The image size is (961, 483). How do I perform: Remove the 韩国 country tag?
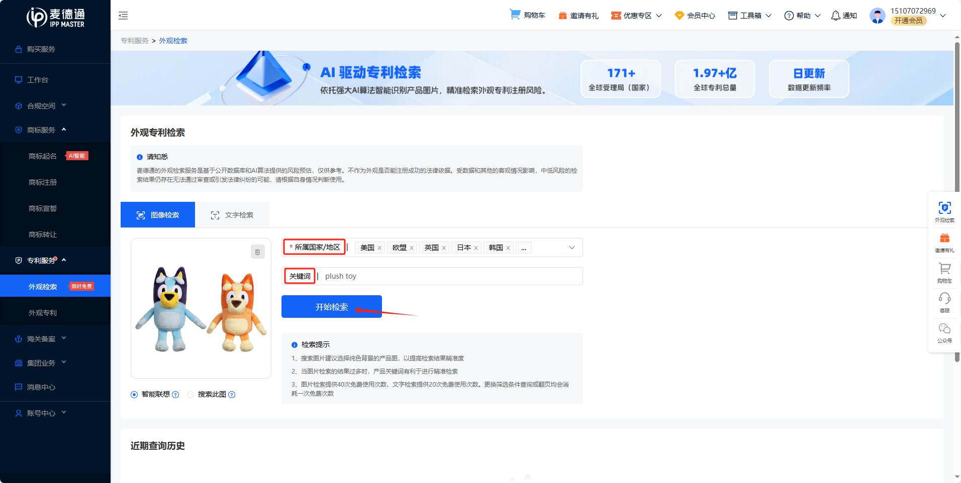coord(508,248)
